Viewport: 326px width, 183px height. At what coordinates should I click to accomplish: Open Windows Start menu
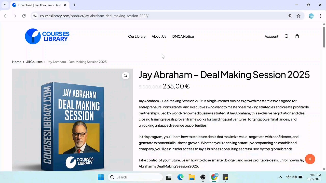tap(101, 177)
